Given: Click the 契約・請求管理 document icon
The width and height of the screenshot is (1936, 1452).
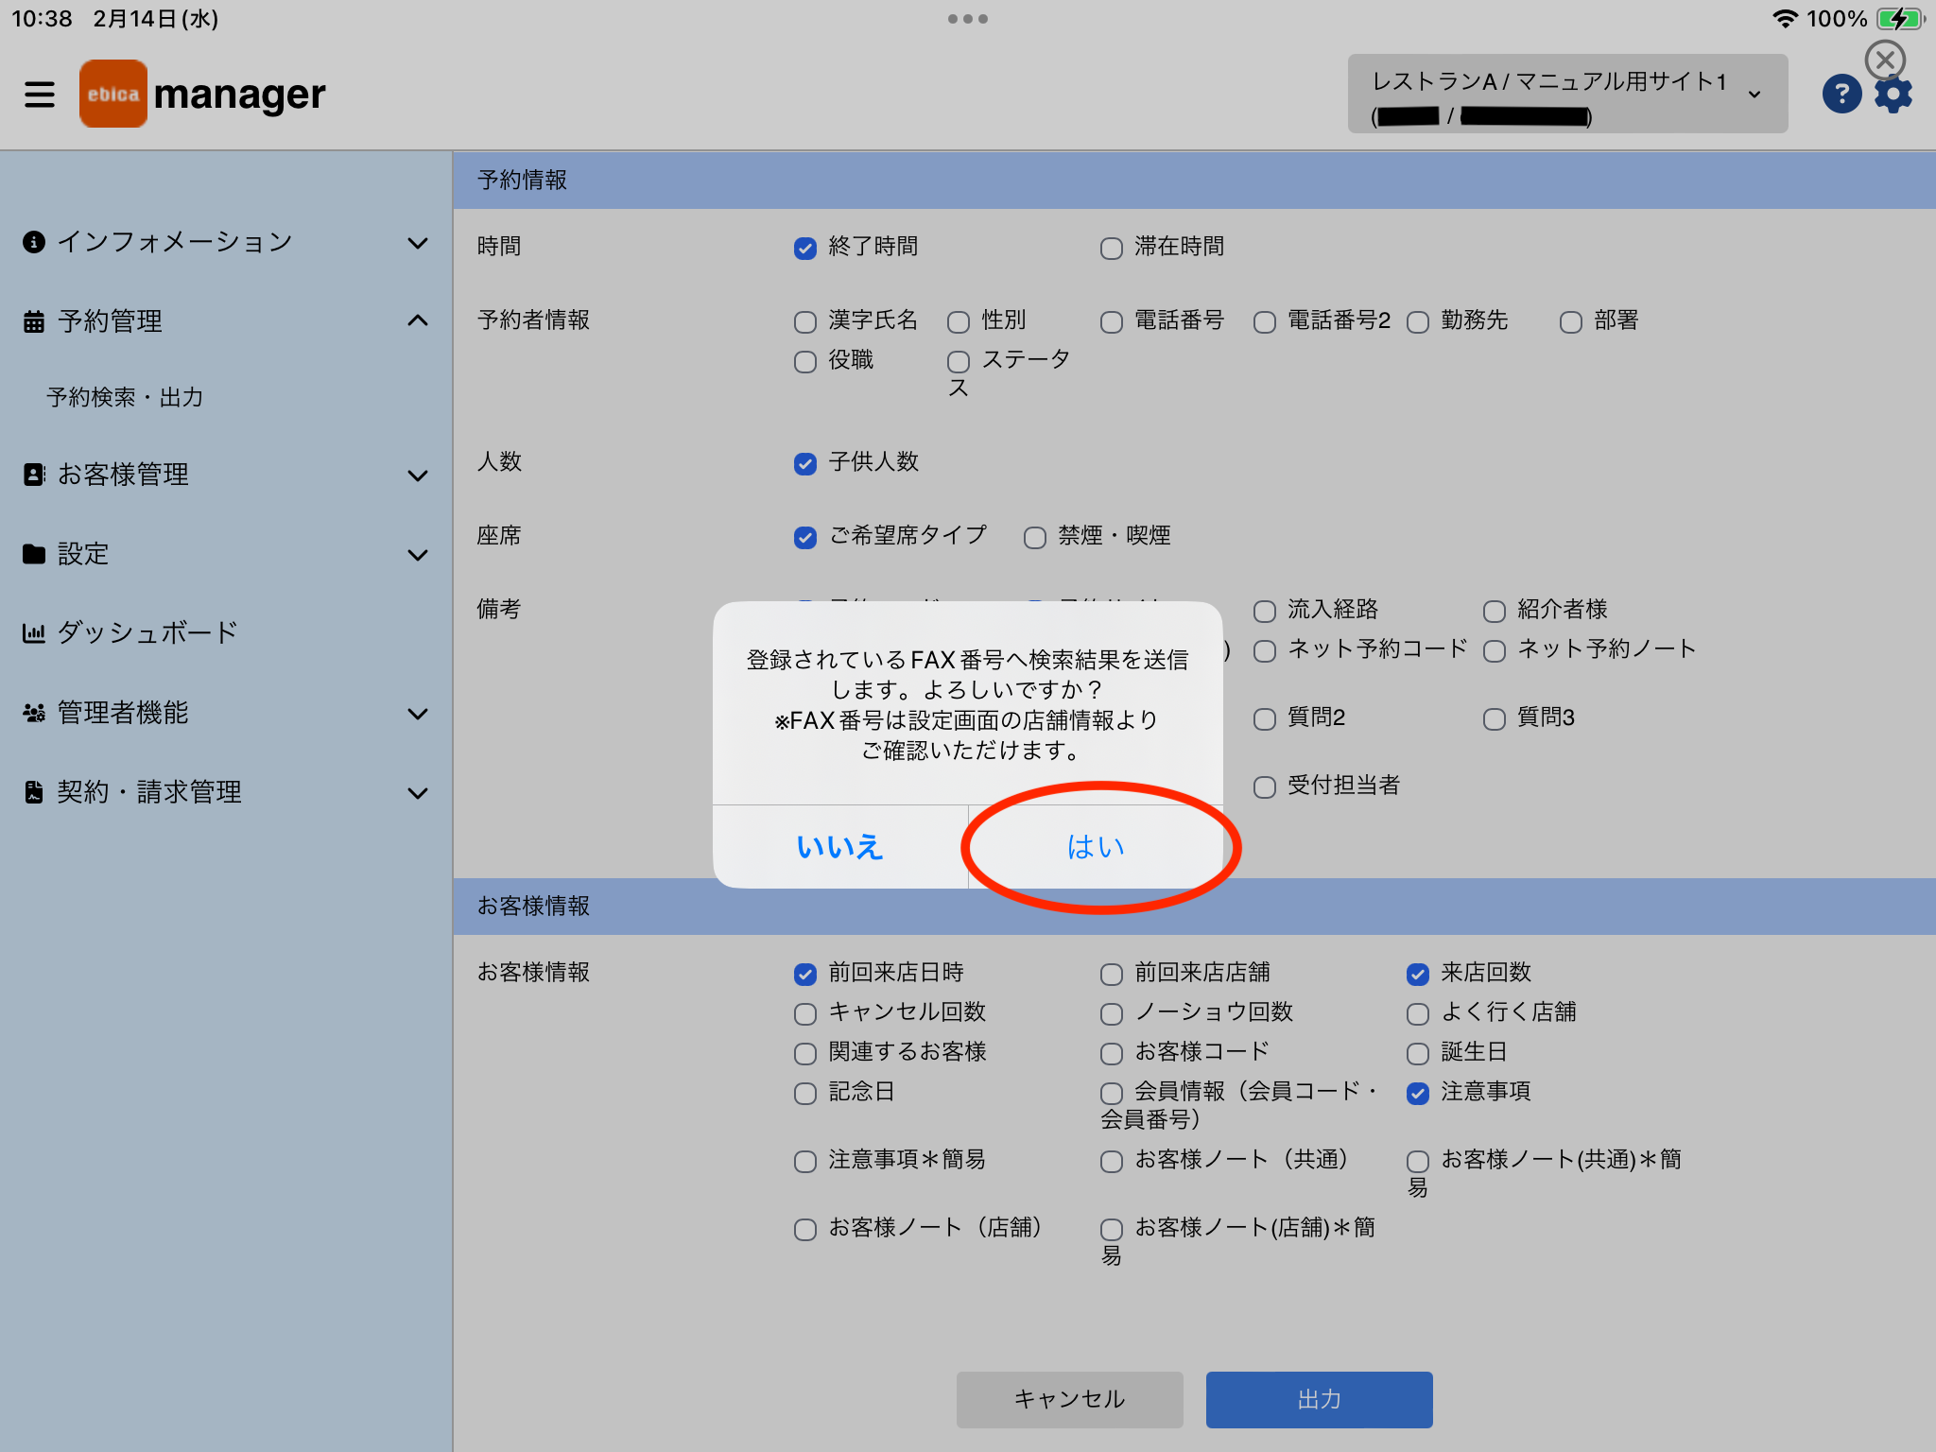Looking at the screenshot, I should click(x=34, y=792).
